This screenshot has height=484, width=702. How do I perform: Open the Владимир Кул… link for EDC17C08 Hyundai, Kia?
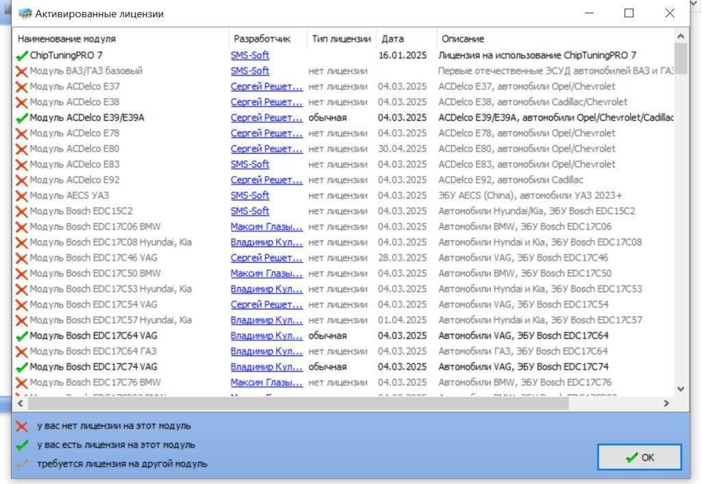point(267,242)
